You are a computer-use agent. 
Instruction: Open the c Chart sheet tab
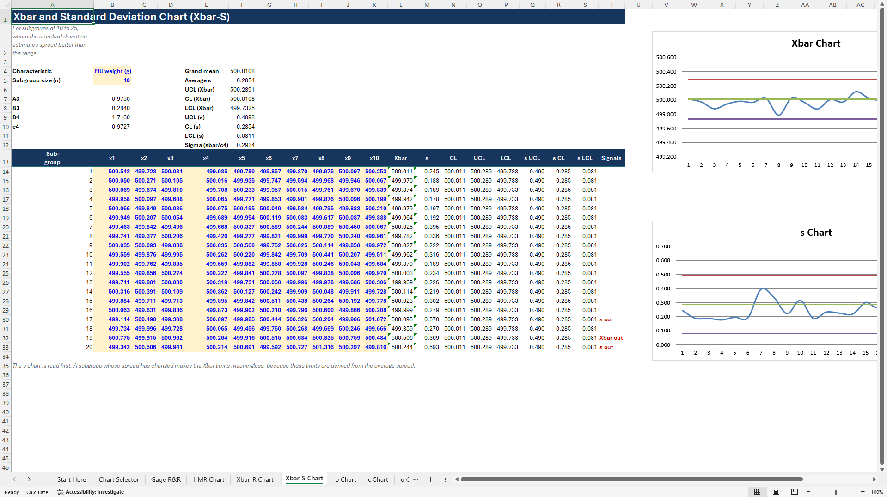(x=378, y=479)
